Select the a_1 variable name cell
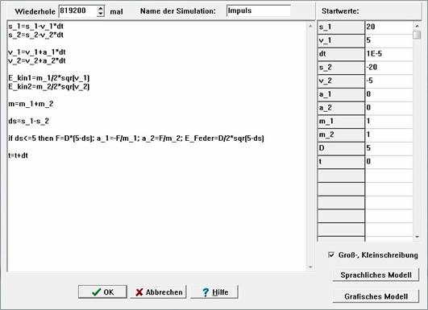Screen dimensions: 428x310 (341, 94)
